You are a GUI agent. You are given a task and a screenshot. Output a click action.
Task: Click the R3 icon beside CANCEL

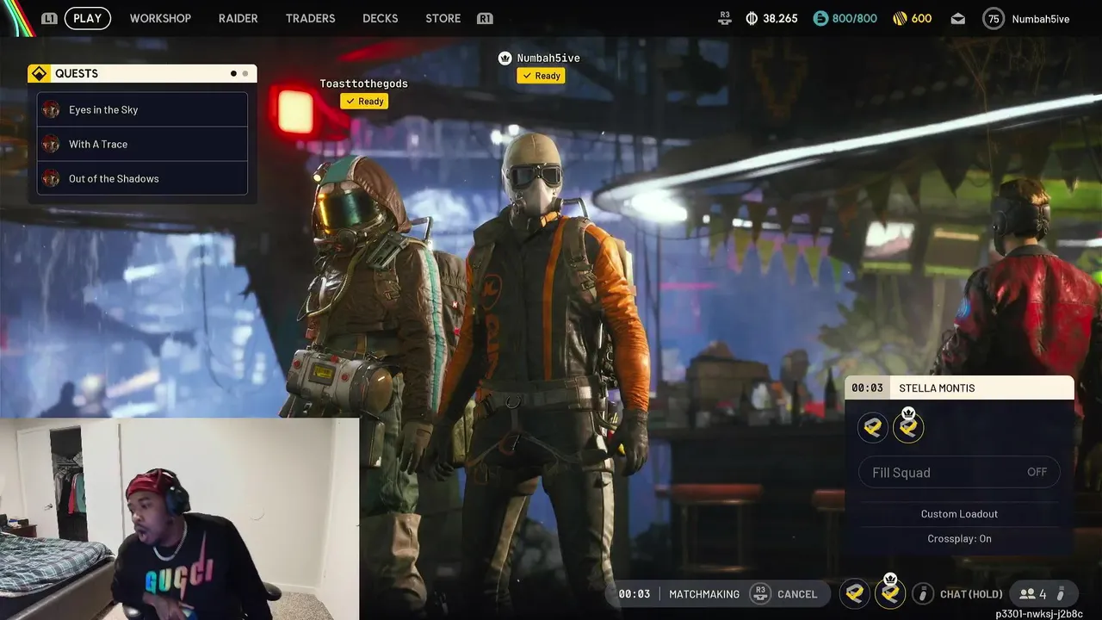[759, 593]
